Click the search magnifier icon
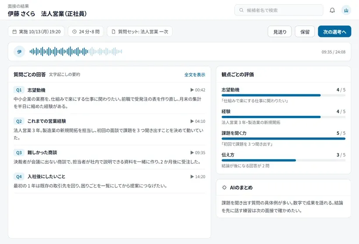This screenshot has width=359, height=244. [x=242, y=11]
